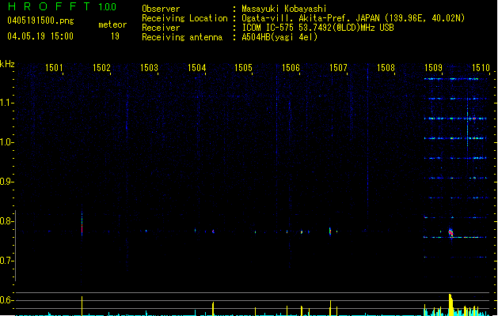Click the 1501 time axis marker
The width and height of the screenshot is (498, 316).
(x=54, y=67)
